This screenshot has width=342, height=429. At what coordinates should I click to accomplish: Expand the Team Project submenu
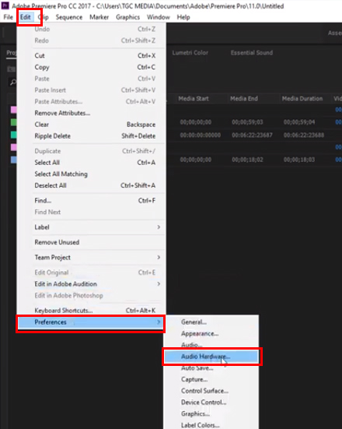coord(92,257)
